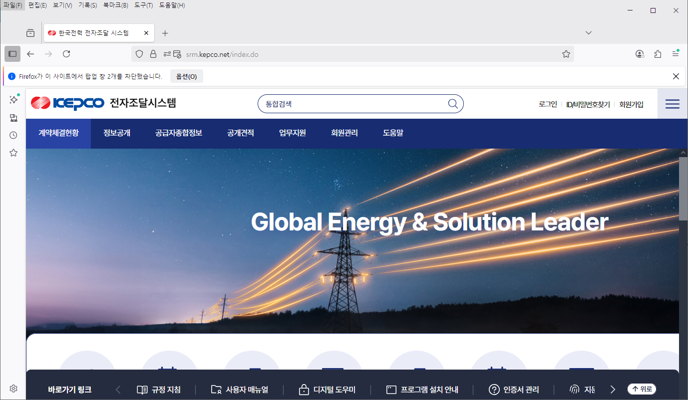This screenshot has height=400, width=688.
Task: Toggle the Firefox sidebar panel button
Action: coord(12,54)
